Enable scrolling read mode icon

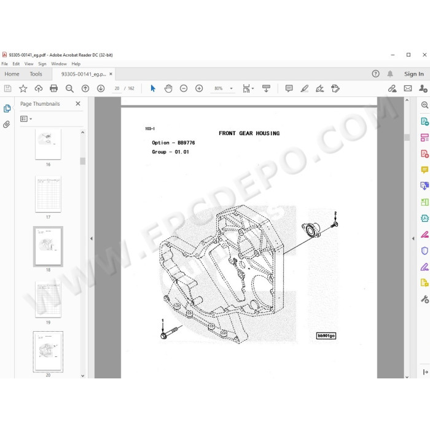tap(266, 88)
